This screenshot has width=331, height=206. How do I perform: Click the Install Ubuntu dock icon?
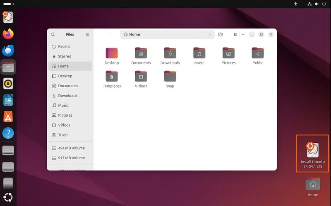click(8, 17)
